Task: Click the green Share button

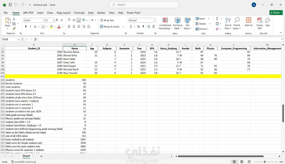Action: click(276, 12)
